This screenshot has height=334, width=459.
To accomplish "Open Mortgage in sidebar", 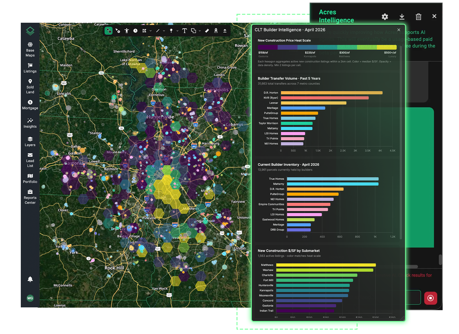I will click(x=30, y=105).
